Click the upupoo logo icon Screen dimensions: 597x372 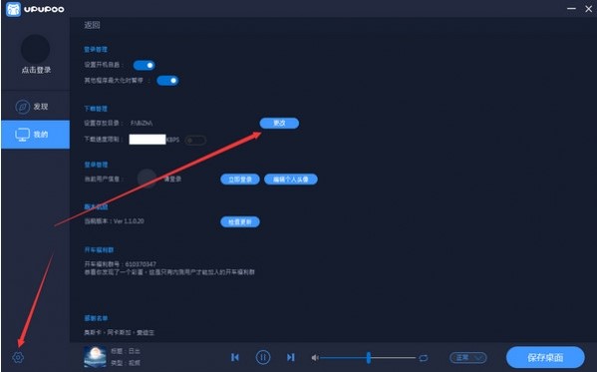[x=13, y=9]
